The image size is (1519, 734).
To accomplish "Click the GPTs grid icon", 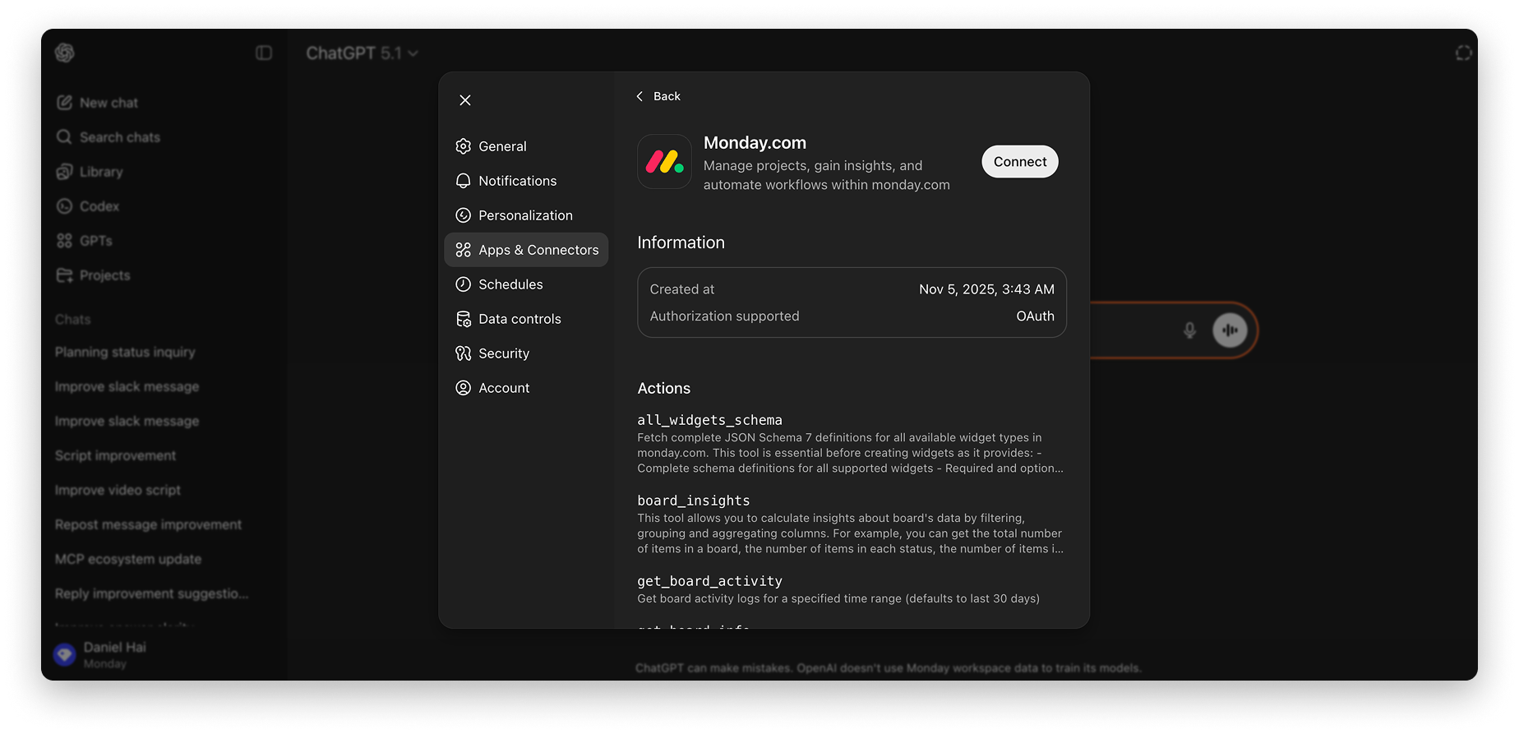I will coord(64,241).
